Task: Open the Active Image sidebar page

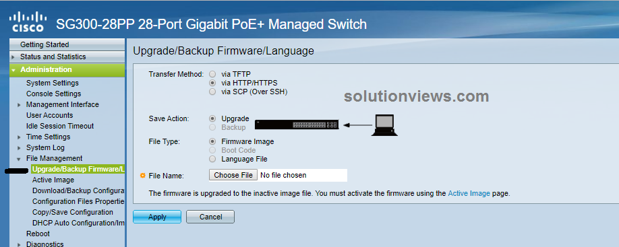Action: (53, 180)
